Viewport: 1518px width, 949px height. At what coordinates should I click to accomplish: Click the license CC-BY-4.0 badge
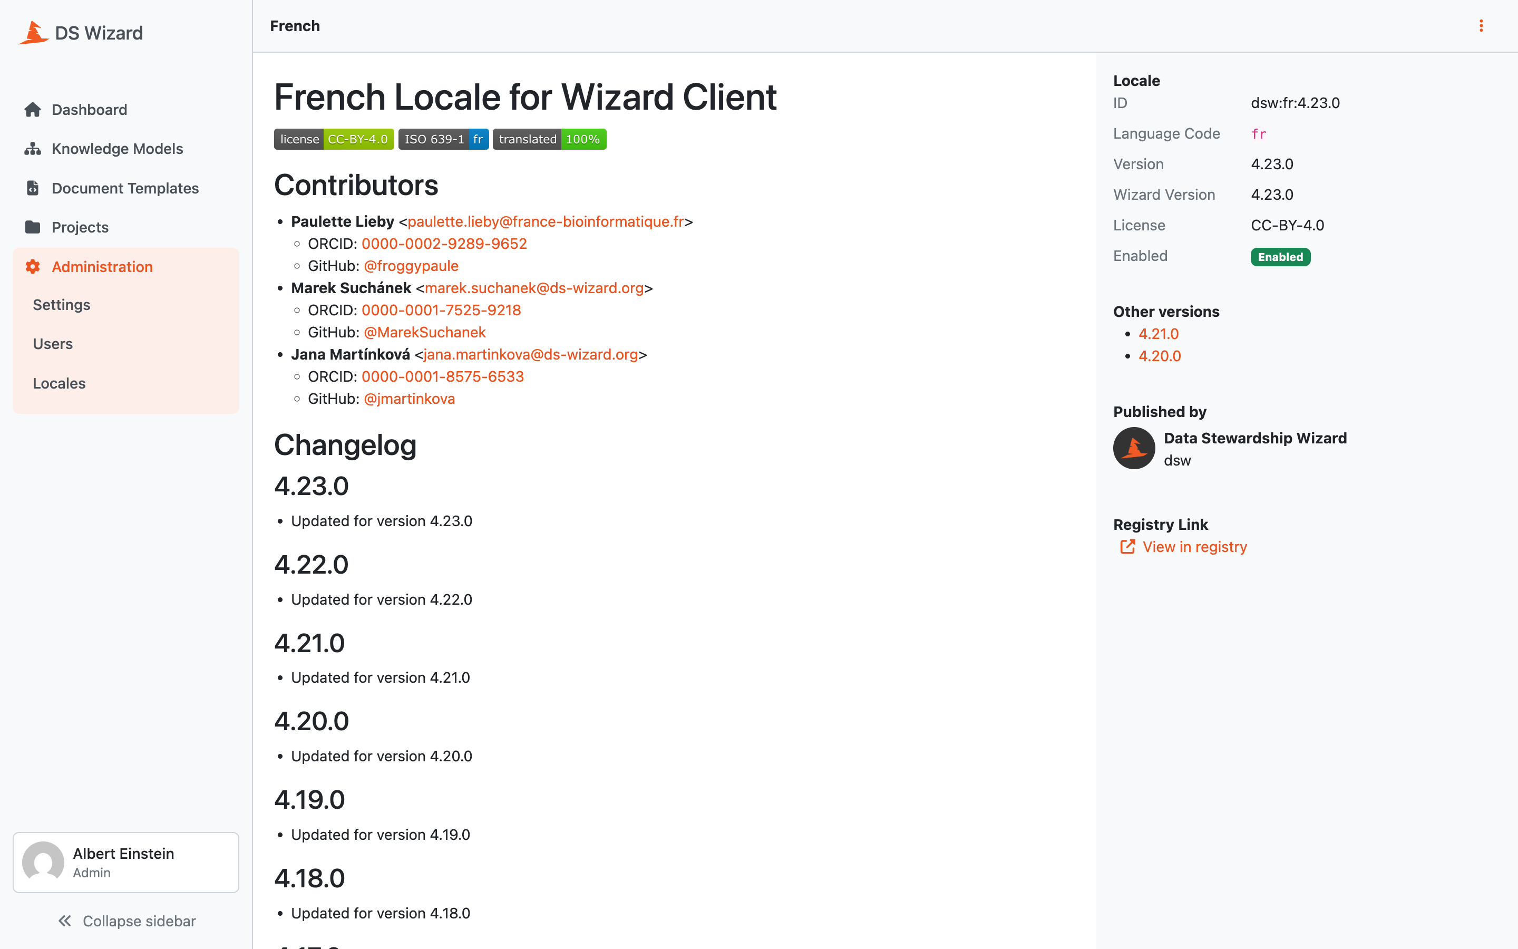[334, 139]
